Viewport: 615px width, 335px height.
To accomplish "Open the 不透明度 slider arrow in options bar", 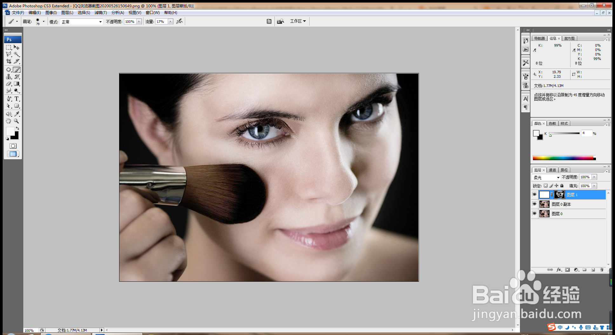I will click(139, 22).
